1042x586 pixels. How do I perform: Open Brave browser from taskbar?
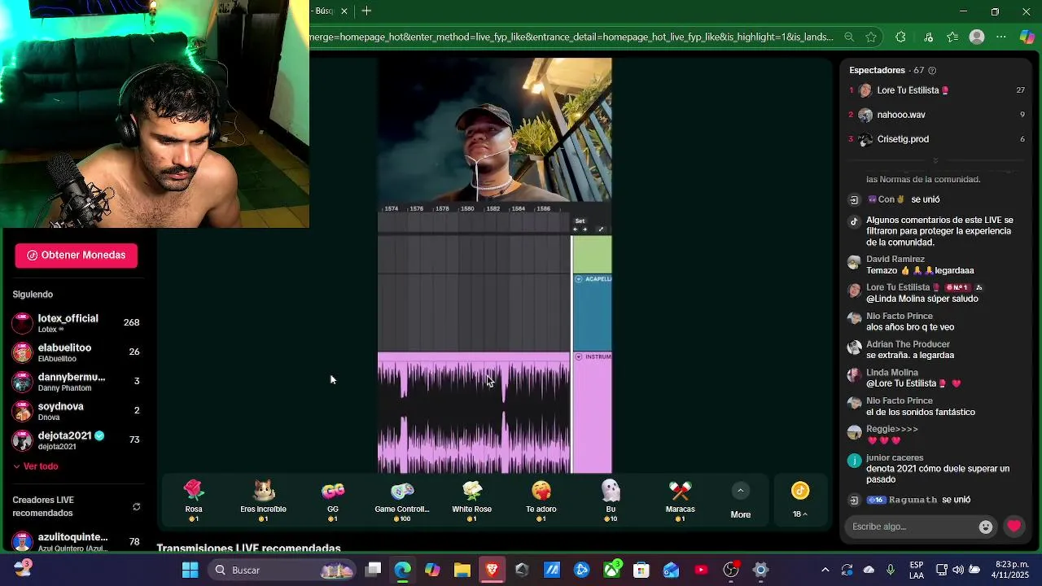pos(492,570)
